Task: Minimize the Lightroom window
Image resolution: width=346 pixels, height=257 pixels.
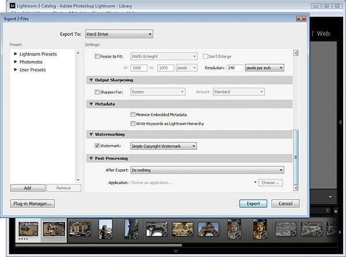Action: point(316,6)
